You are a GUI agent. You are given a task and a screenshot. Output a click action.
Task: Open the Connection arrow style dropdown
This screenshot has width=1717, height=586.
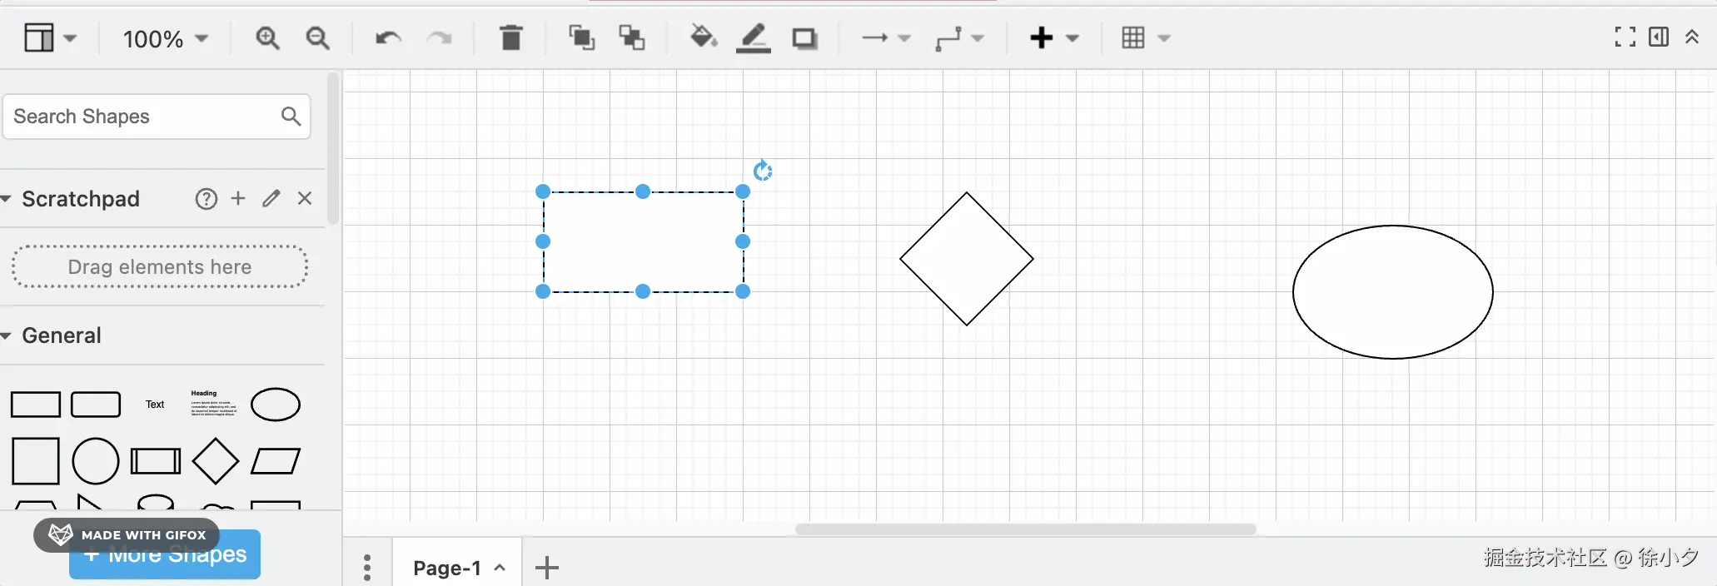click(886, 37)
